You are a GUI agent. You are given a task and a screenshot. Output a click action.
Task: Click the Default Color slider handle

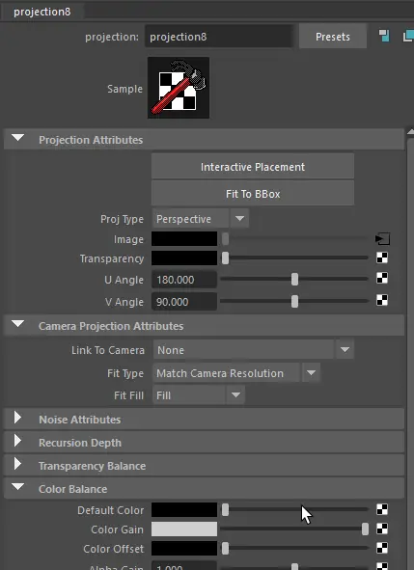tap(225, 509)
